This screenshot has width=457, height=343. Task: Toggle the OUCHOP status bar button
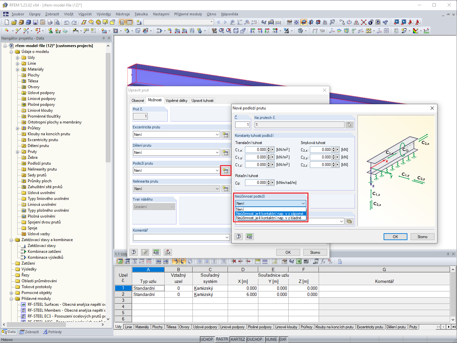tap(254, 339)
